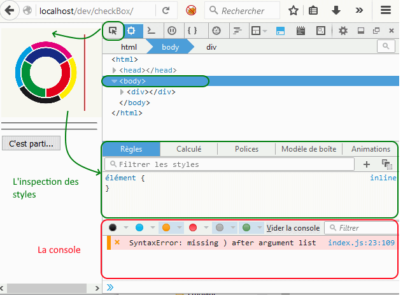The width and height of the screenshot is (403, 295).
Task: Toggle the blue CSS filter button
Action: point(139,227)
